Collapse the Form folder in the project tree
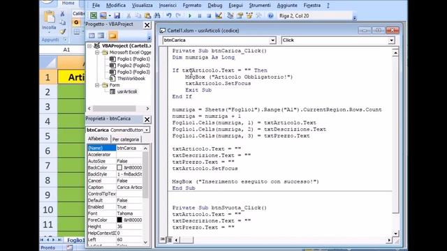 tap(97, 85)
